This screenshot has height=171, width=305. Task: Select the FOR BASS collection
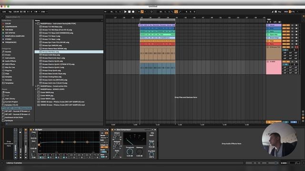pyautogui.click(x=9, y=30)
